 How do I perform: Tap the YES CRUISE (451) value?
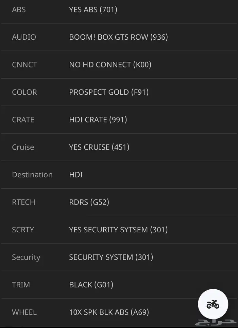pos(99,147)
